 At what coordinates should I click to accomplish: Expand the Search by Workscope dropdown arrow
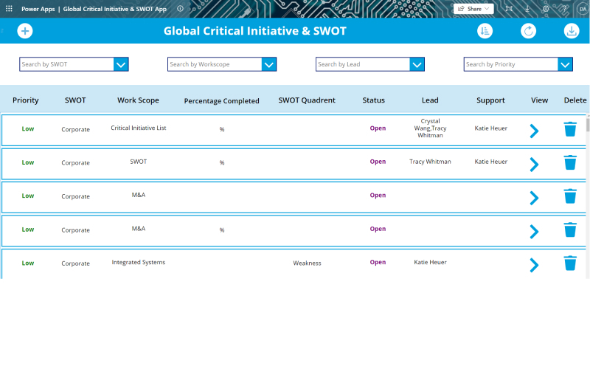click(x=269, y=64)
